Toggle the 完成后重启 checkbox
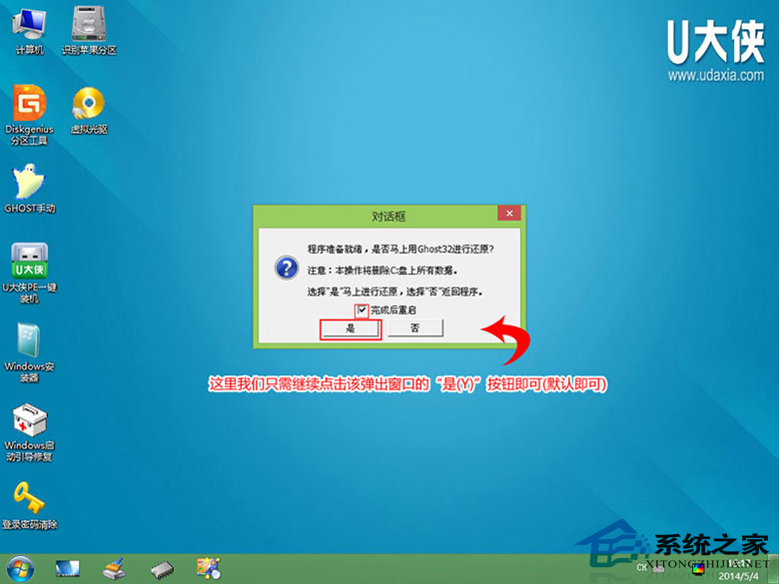This screenshot has width=779, height=584. [362, 310]
